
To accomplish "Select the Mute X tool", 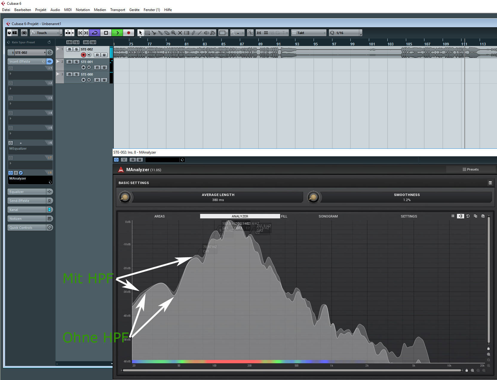I will (180, 33).
